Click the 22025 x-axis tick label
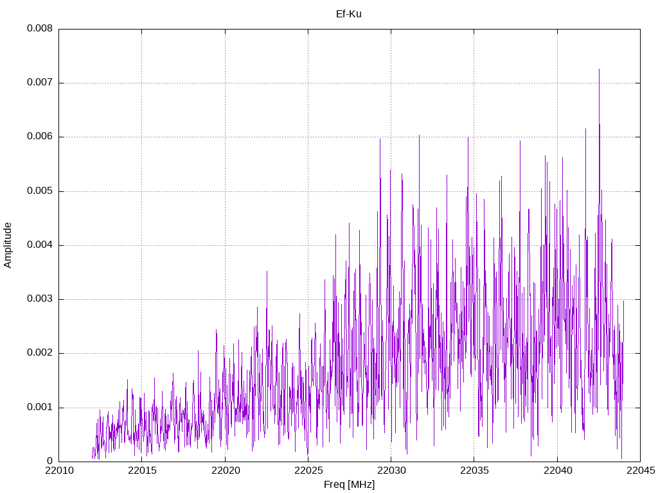This screenshot has width=658, height=493. pyautogui.click(x=308, y=471)
